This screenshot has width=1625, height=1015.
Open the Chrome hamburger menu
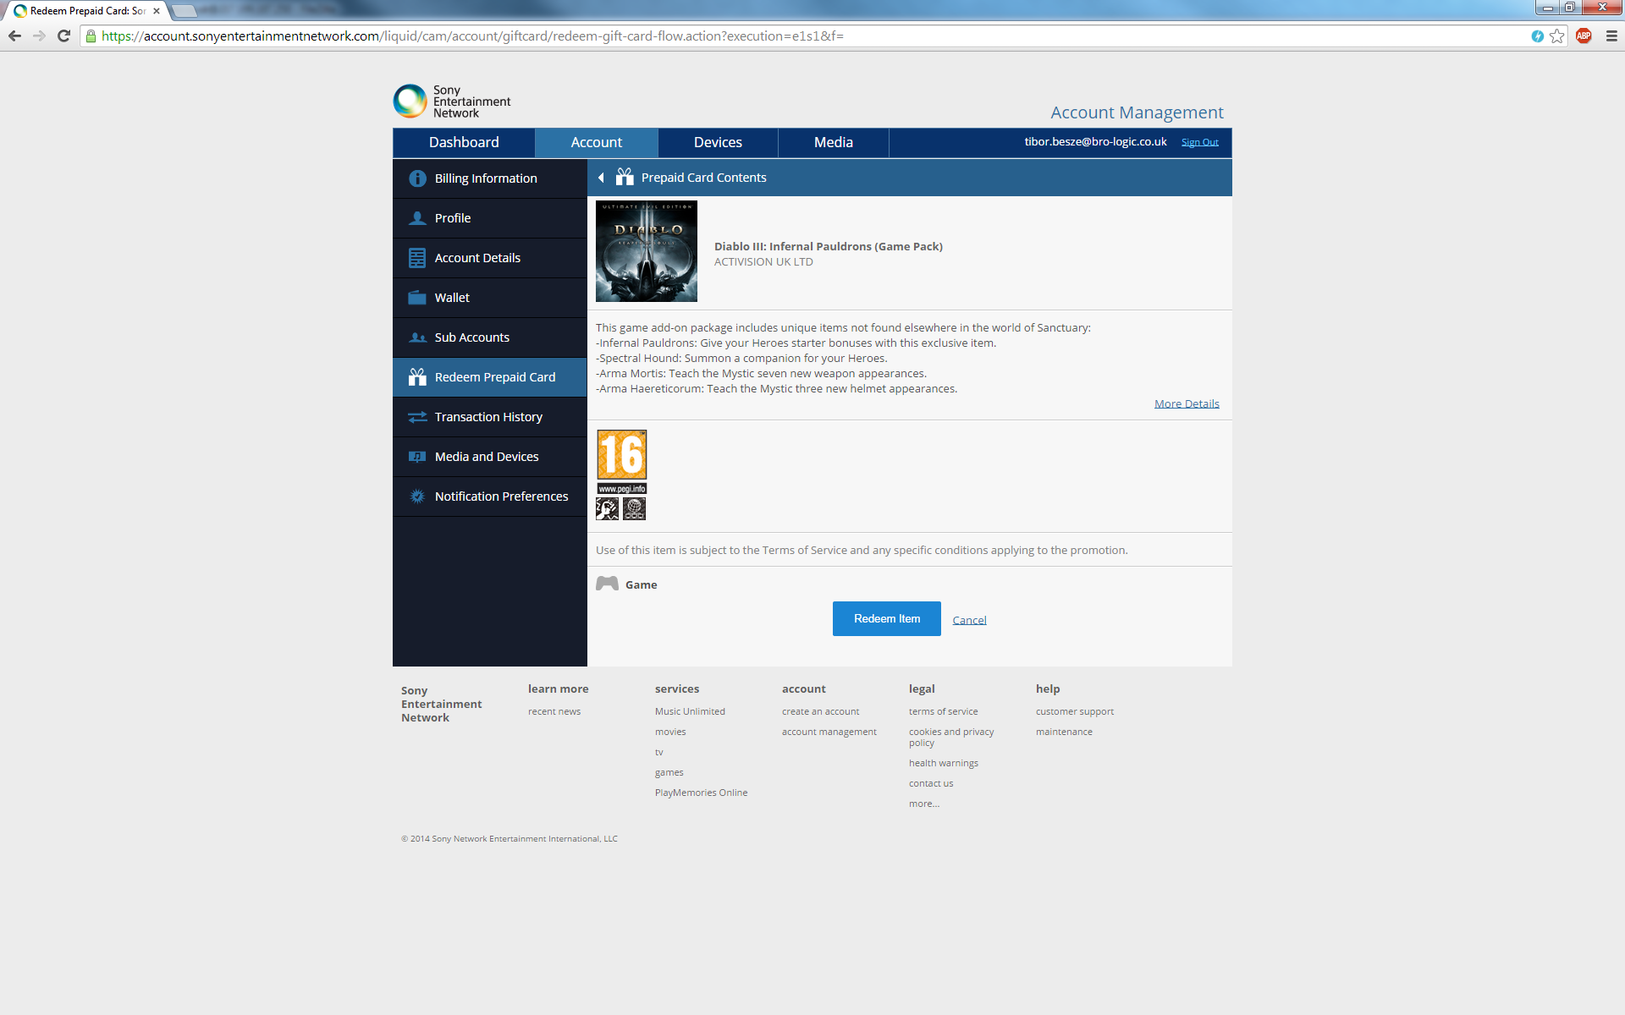tap(1611, 36)
